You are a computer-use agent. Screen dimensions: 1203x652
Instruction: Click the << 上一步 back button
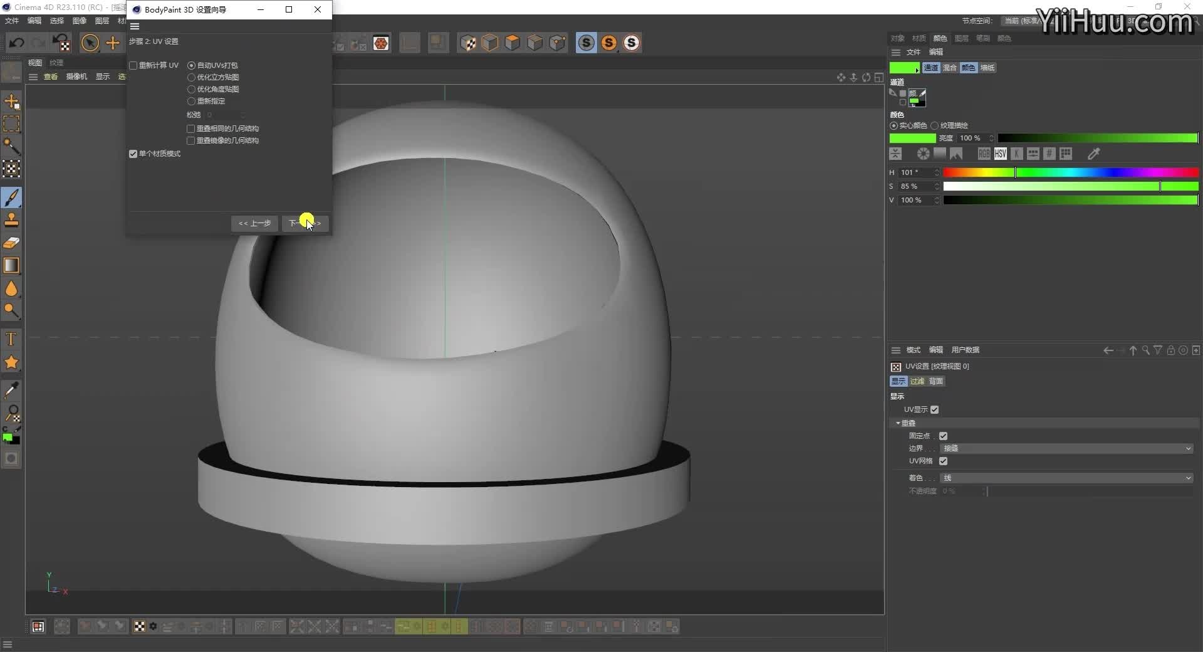(254, 223)
